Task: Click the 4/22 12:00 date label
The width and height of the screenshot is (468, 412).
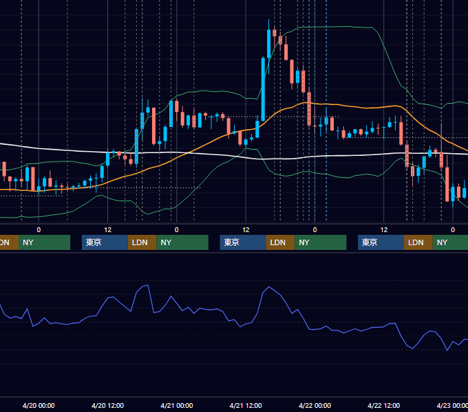Action: [x=383, y=405]
